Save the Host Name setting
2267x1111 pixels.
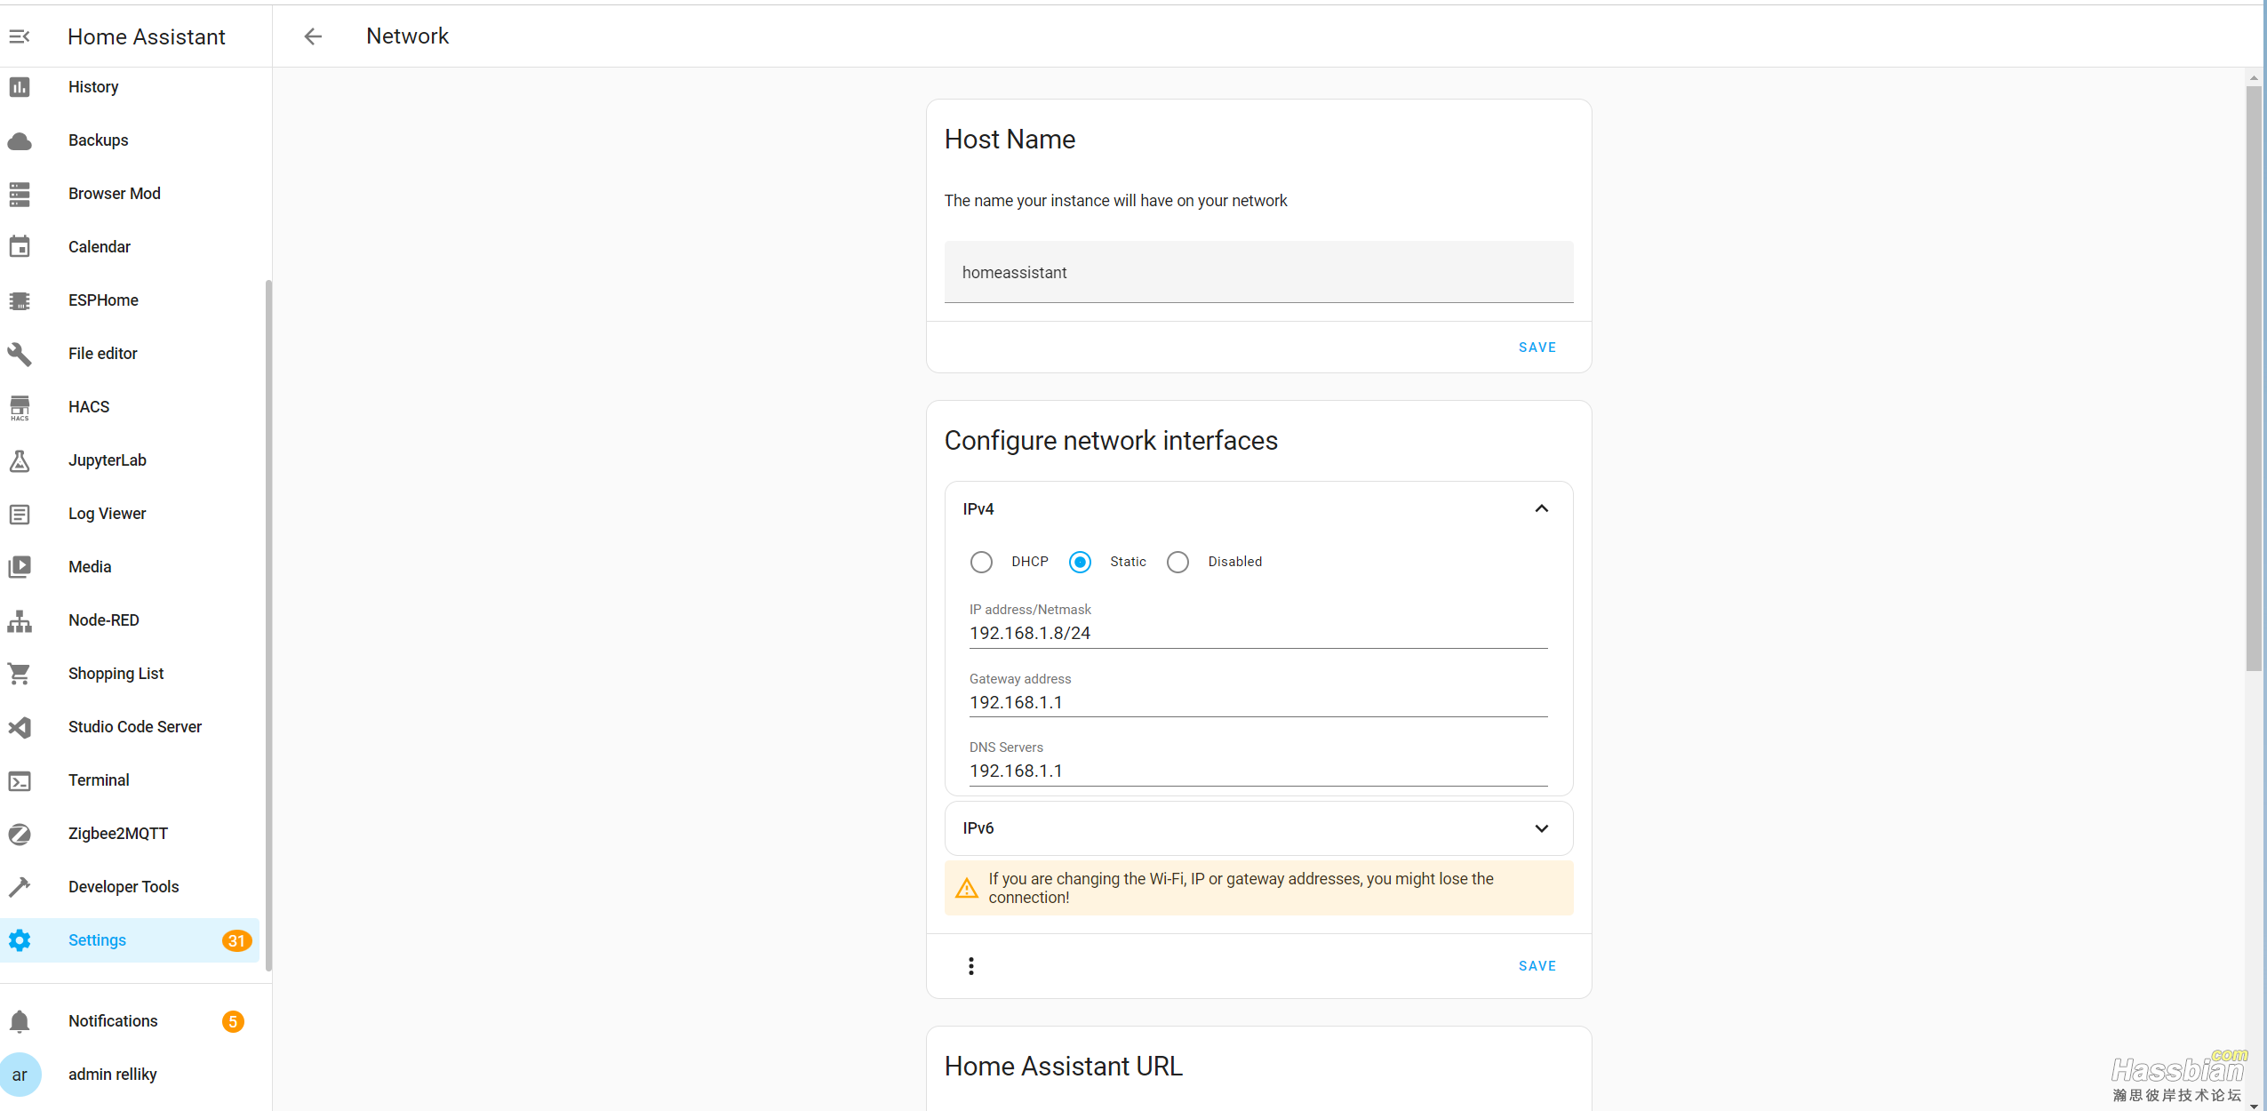(x=1537, y=348)
